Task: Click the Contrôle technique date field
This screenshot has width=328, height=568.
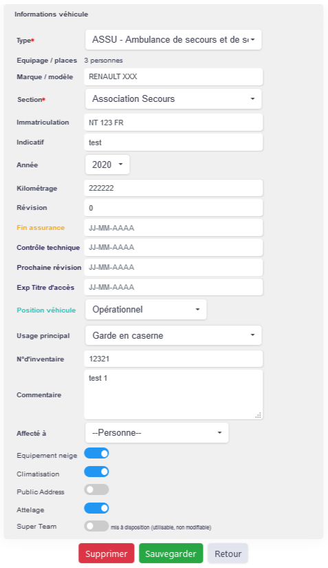Action: click(173, 247)
